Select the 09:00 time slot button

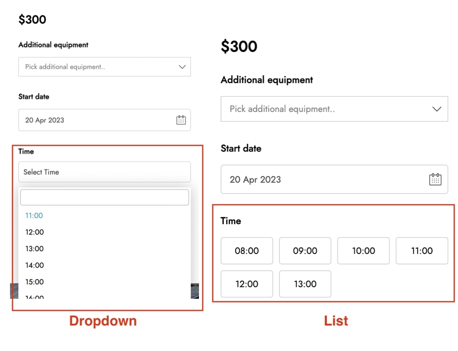pyautogui.click(x=305, y=251)
